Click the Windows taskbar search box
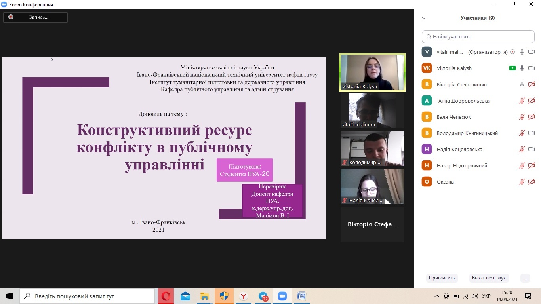 (x=87, y=296)
